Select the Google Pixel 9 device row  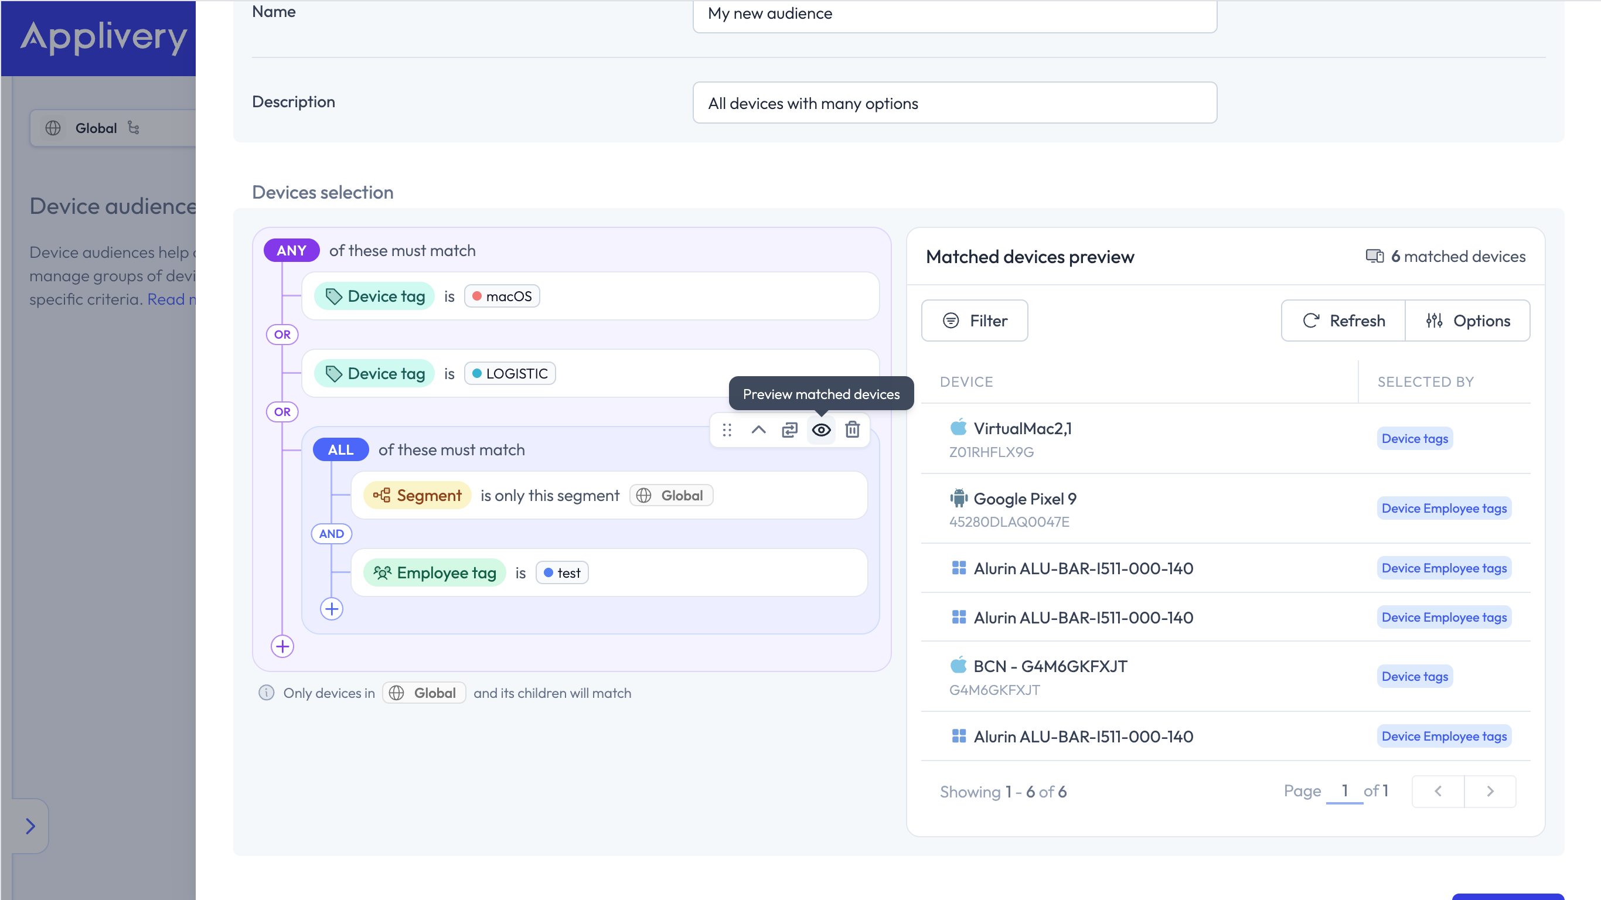(1225, 509)
